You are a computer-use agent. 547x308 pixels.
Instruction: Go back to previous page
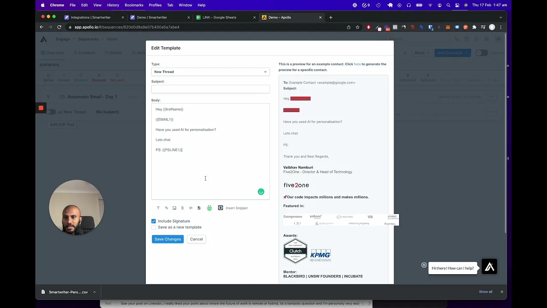[x=41, y=27]
